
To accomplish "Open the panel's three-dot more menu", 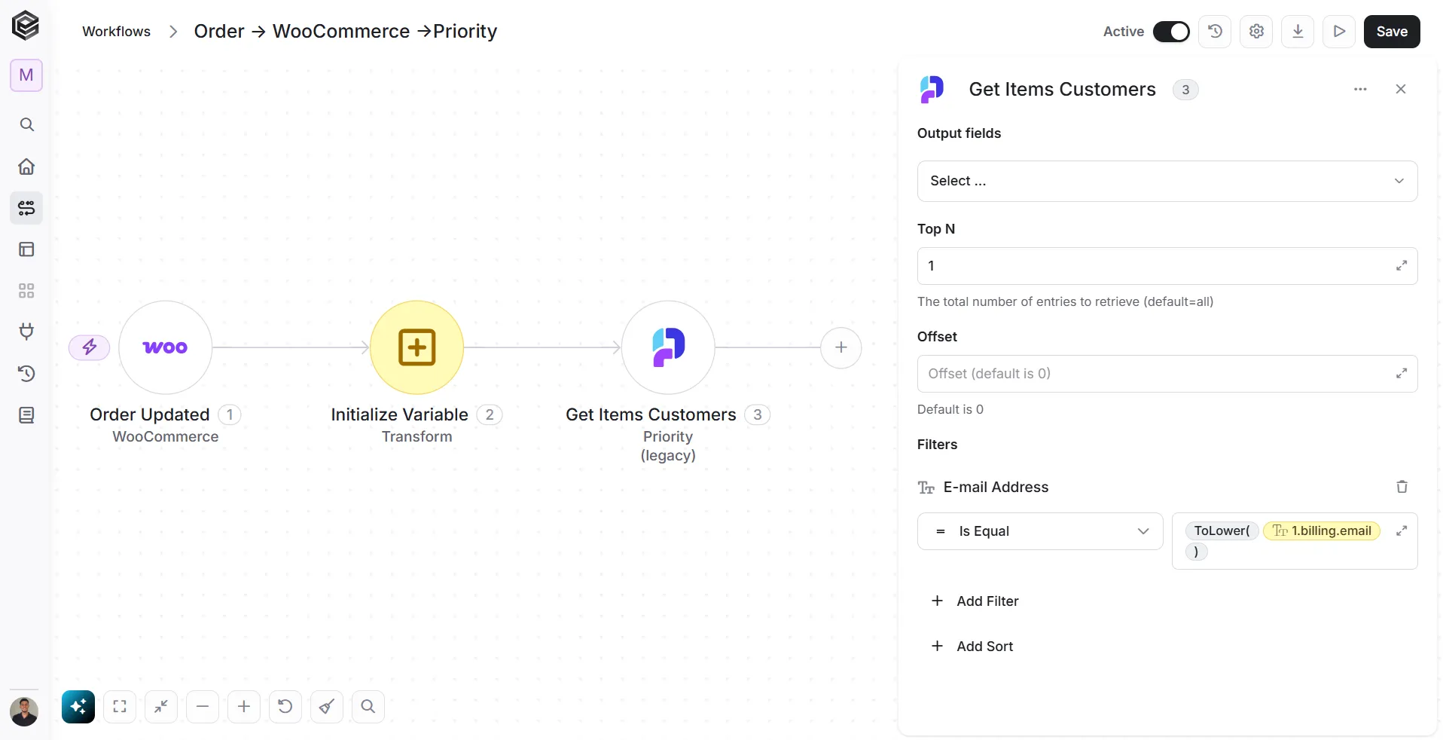I will tap(1360, 89).
